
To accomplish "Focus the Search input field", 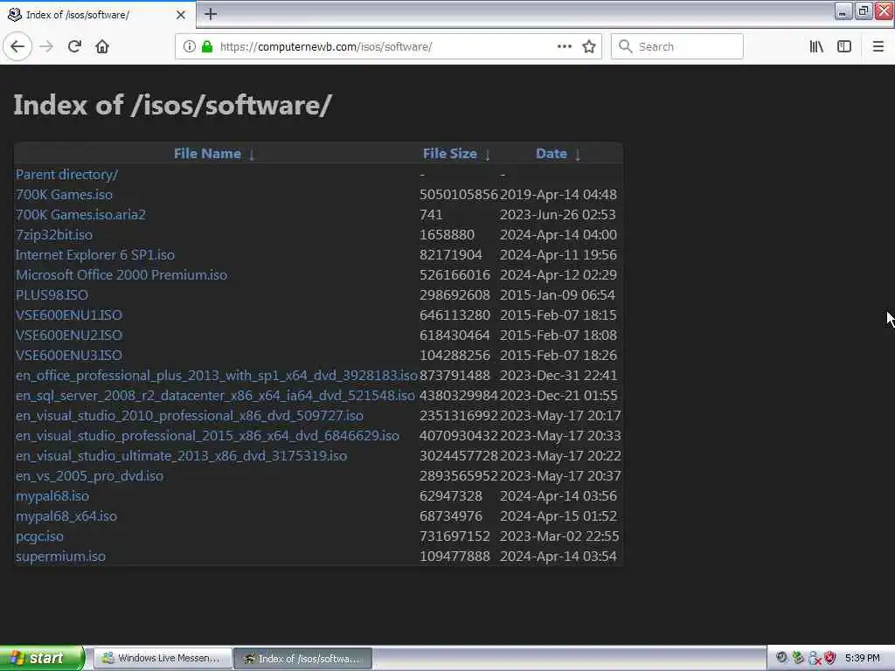I will 677,46.
